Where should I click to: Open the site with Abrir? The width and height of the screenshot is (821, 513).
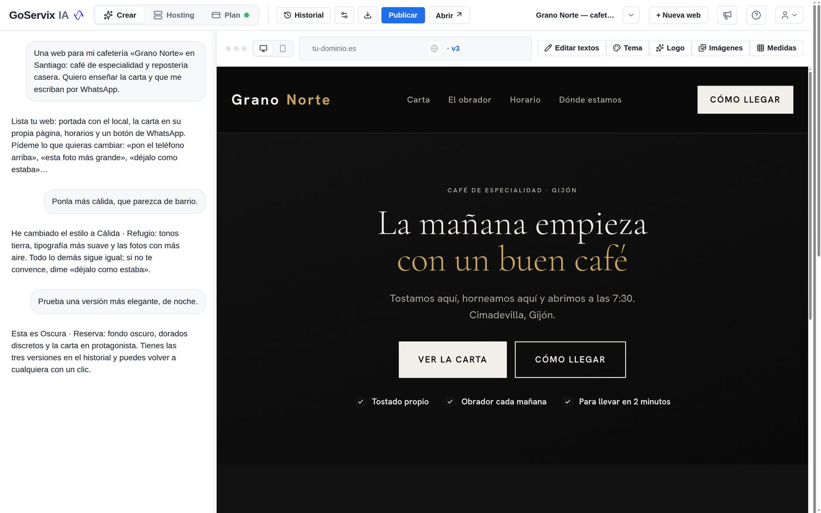pyautogui.click(x=449, y=15)
